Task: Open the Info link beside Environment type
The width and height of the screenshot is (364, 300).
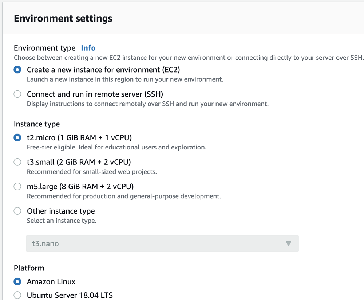Action: [88, 48]
